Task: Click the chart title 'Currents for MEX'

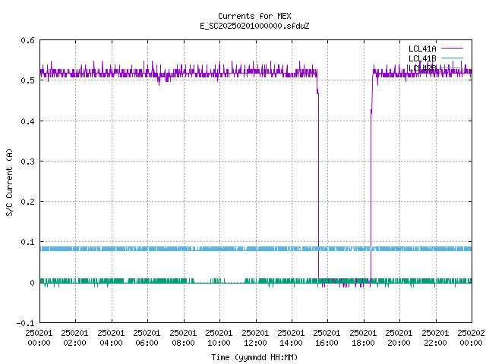Action: [254, 16]
